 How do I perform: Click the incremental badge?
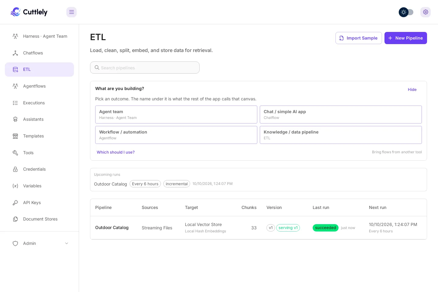point(177,184)
